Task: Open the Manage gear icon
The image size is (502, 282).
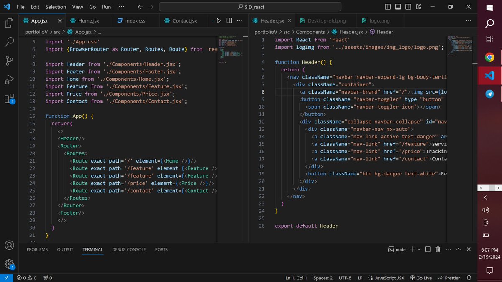Action: pos(9,264)
